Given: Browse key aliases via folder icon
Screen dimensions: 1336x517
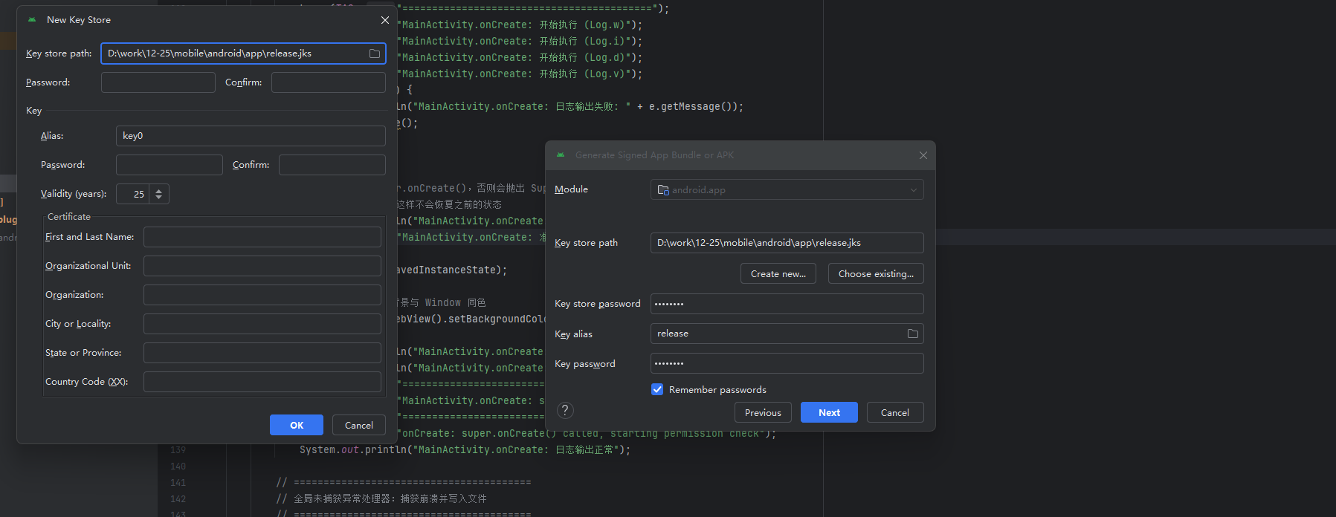Looking at the screenshot, I should click(x=913, y=334).
